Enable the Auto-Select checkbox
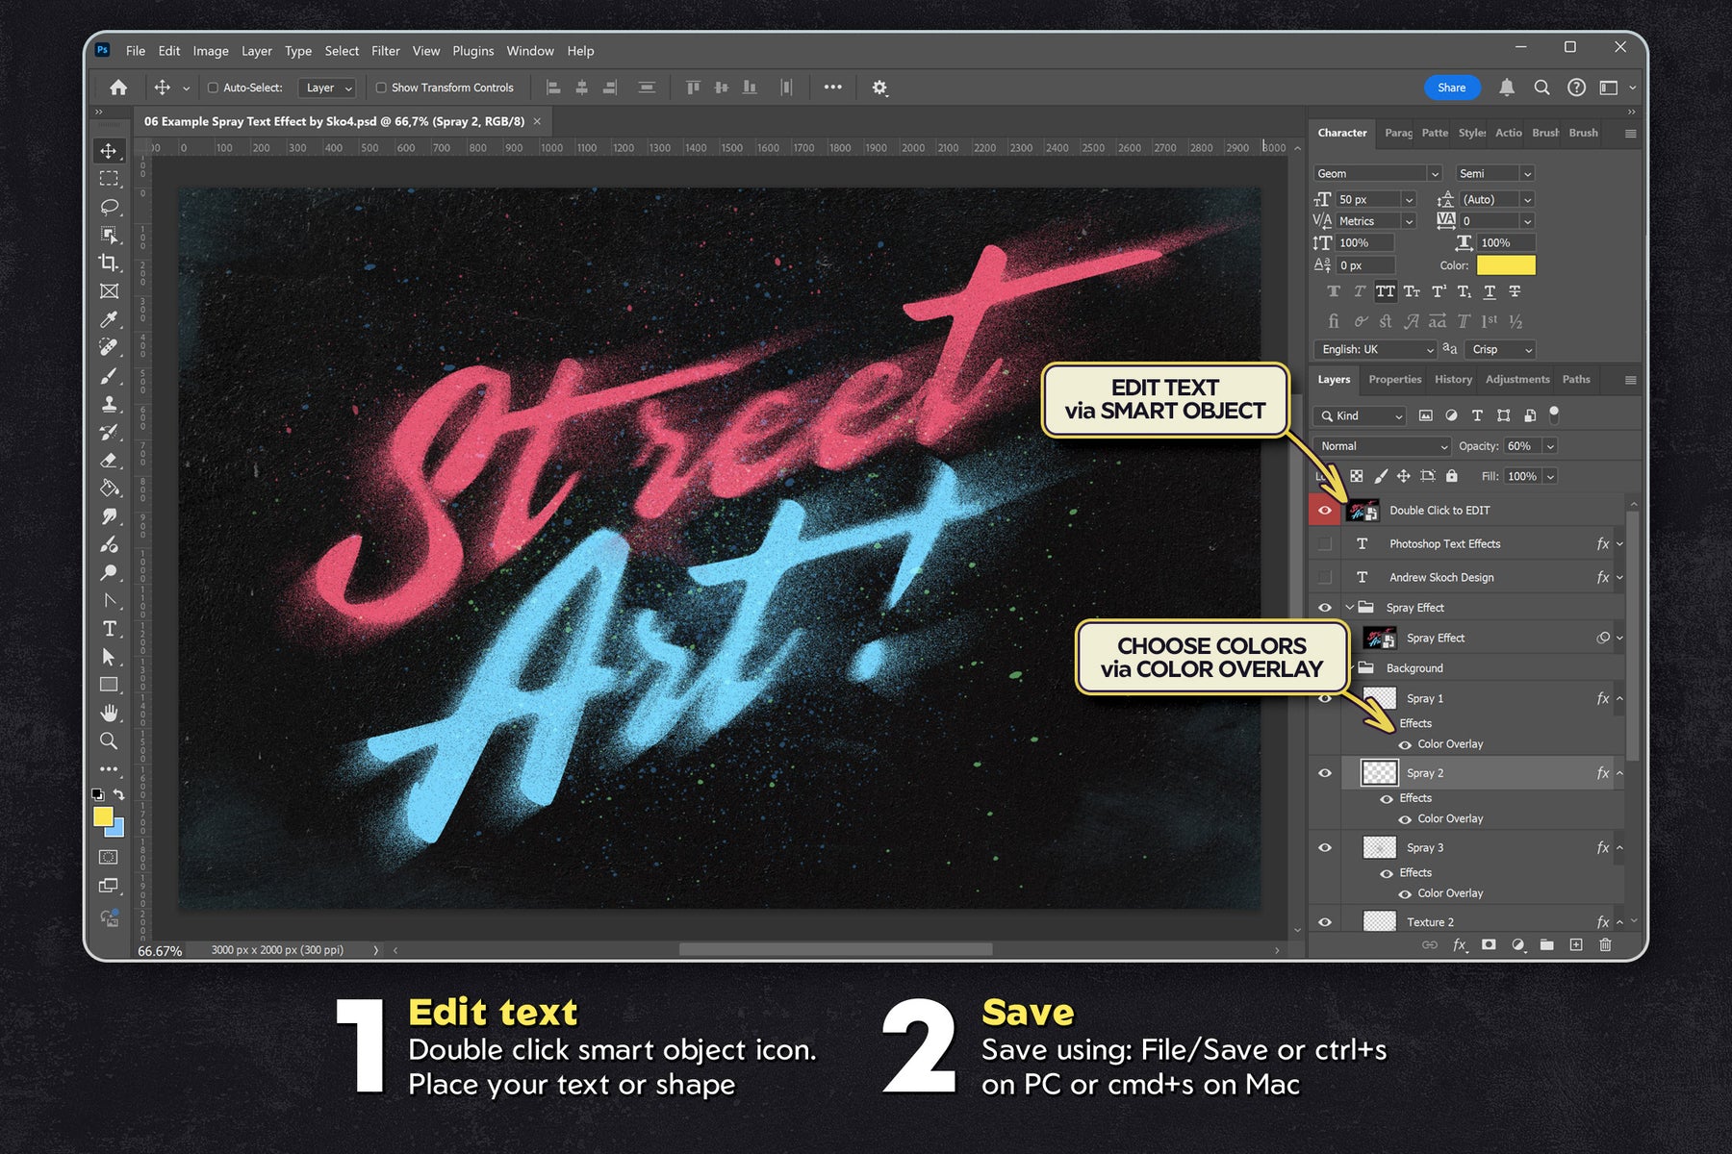This screenshot has height=1154, width=1732. click(214, 88)
